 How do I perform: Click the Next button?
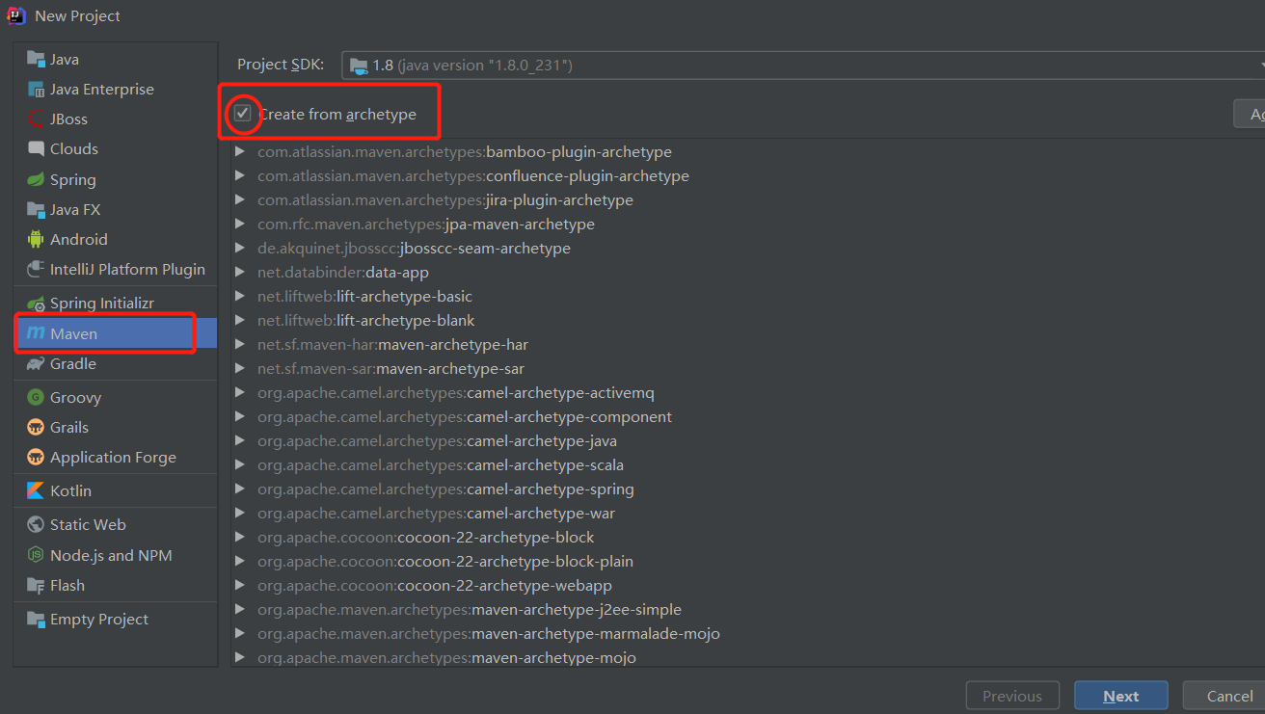(x=1120, y=695)
